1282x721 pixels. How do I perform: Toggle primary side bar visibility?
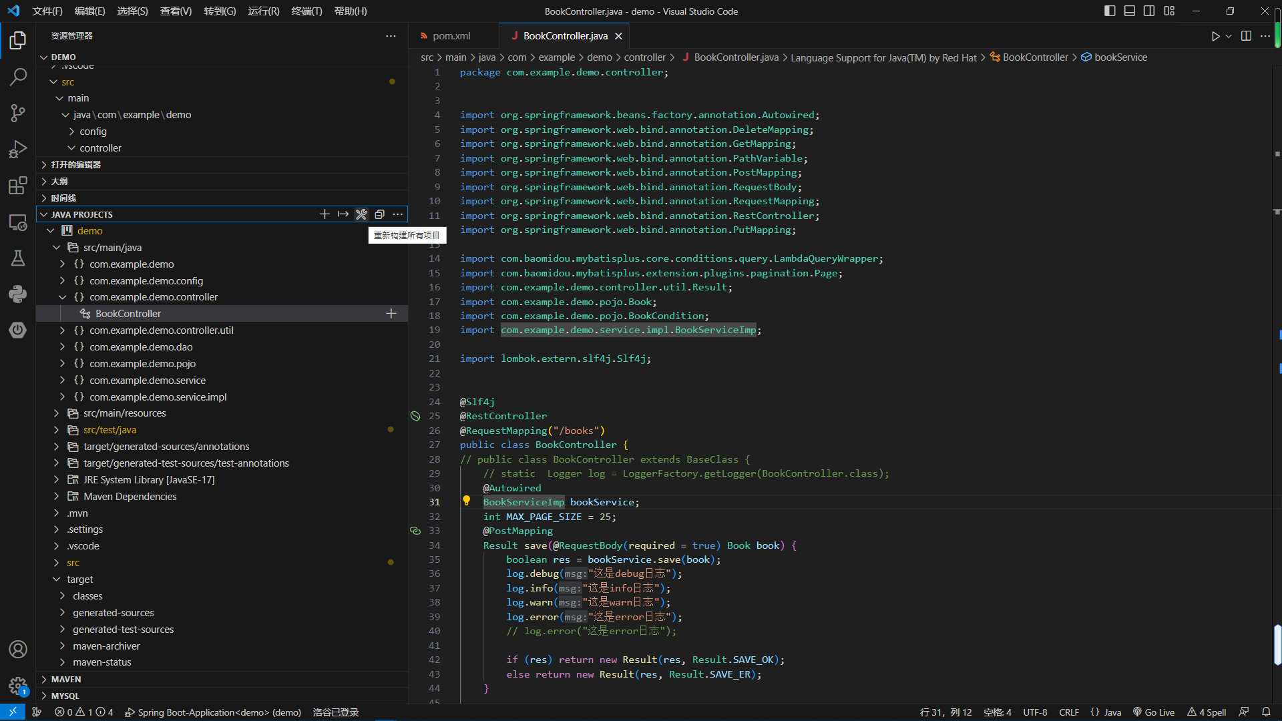(x=1110, y=11)
